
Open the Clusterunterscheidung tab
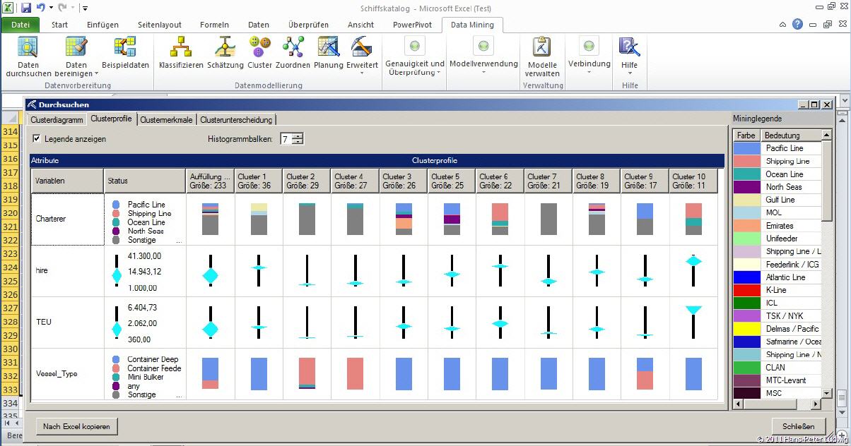[235, 120]
